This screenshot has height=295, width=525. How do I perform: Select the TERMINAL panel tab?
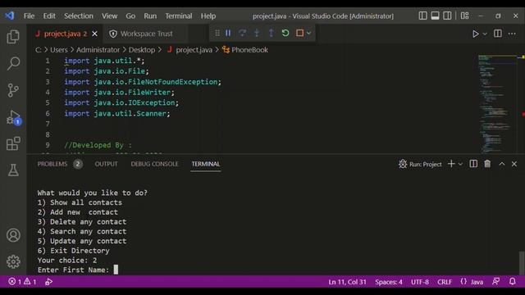[x=206, y=164]
